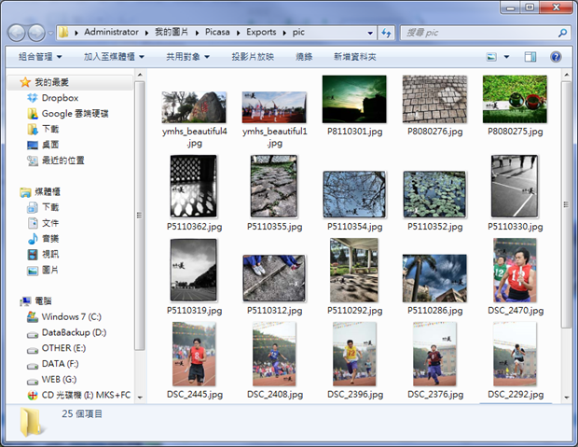Open the 共用對象 menu
The width and height of the screenshot is (578, 447).
(x=187, y=57)
